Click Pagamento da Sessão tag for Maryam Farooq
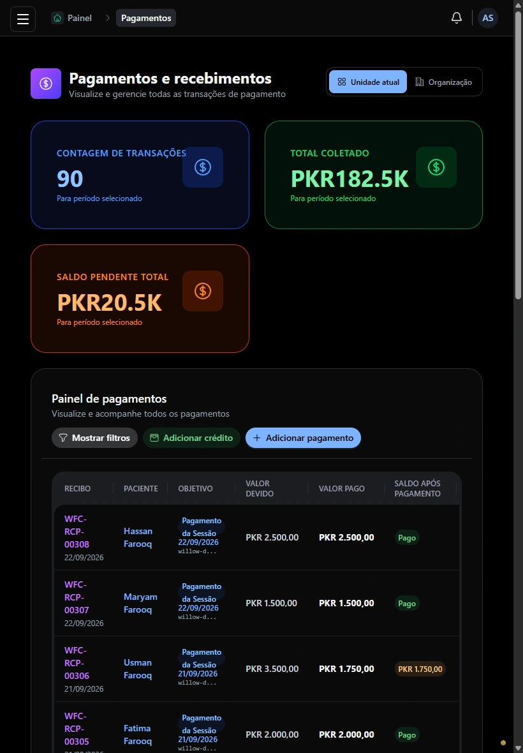Viewport: 523px width, 753px height. click(201, 593)
